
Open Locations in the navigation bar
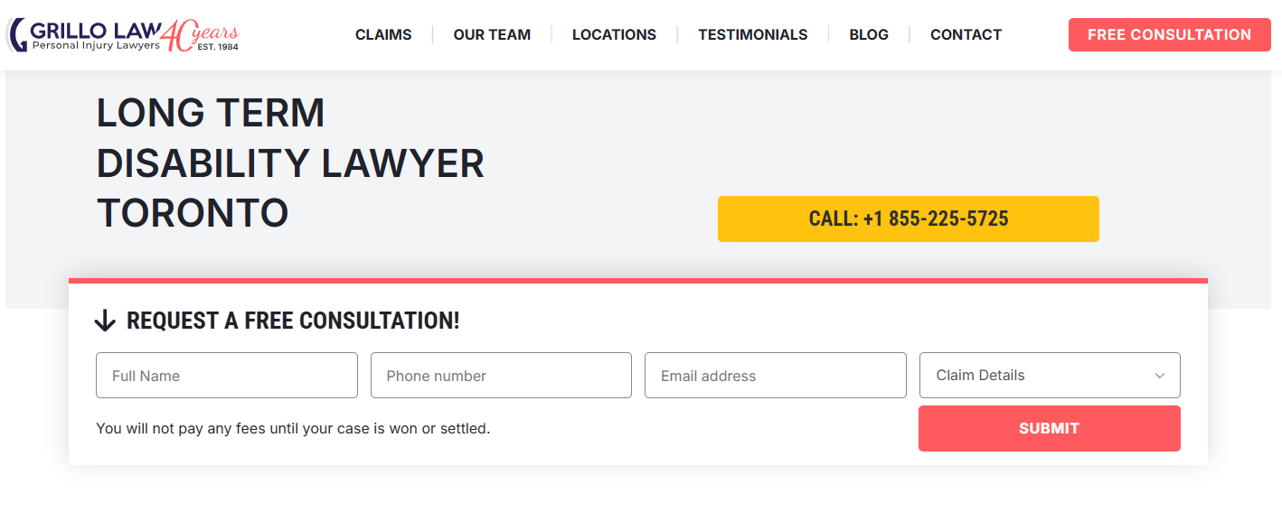pyautogui.click(x=614, y=34)
